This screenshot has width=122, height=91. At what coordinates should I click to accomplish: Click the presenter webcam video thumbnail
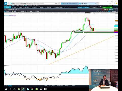coord(104,80)
